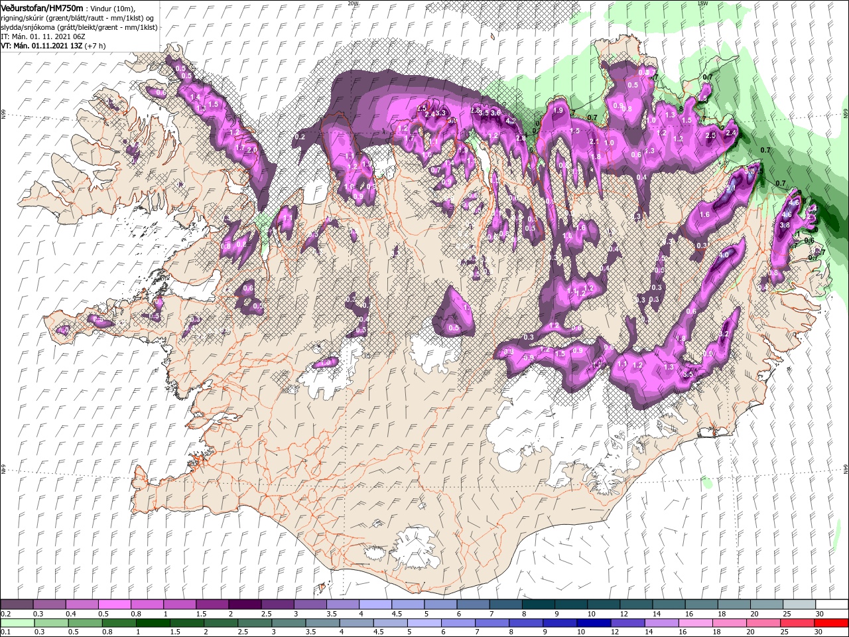This screenshot has width=849, height=637.
Task: Pick upper legend swatch for 3–3.5
Action: [310, 604]
